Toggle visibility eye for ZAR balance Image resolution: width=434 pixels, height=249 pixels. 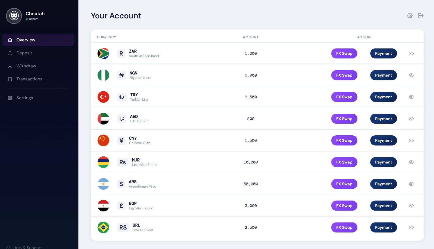tap(411, 54)
